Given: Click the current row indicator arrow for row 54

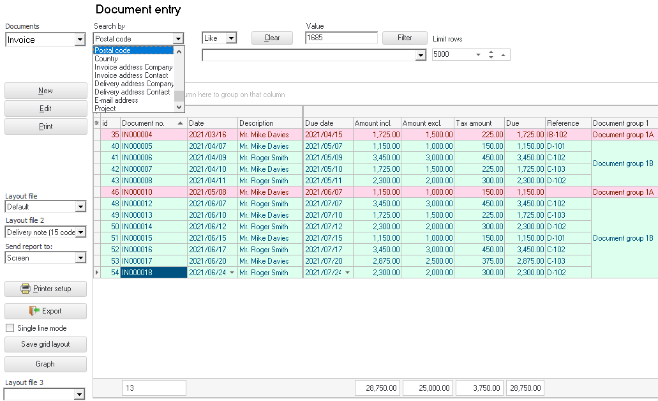Looking at the screenshot, I should [x=97, y=273].
